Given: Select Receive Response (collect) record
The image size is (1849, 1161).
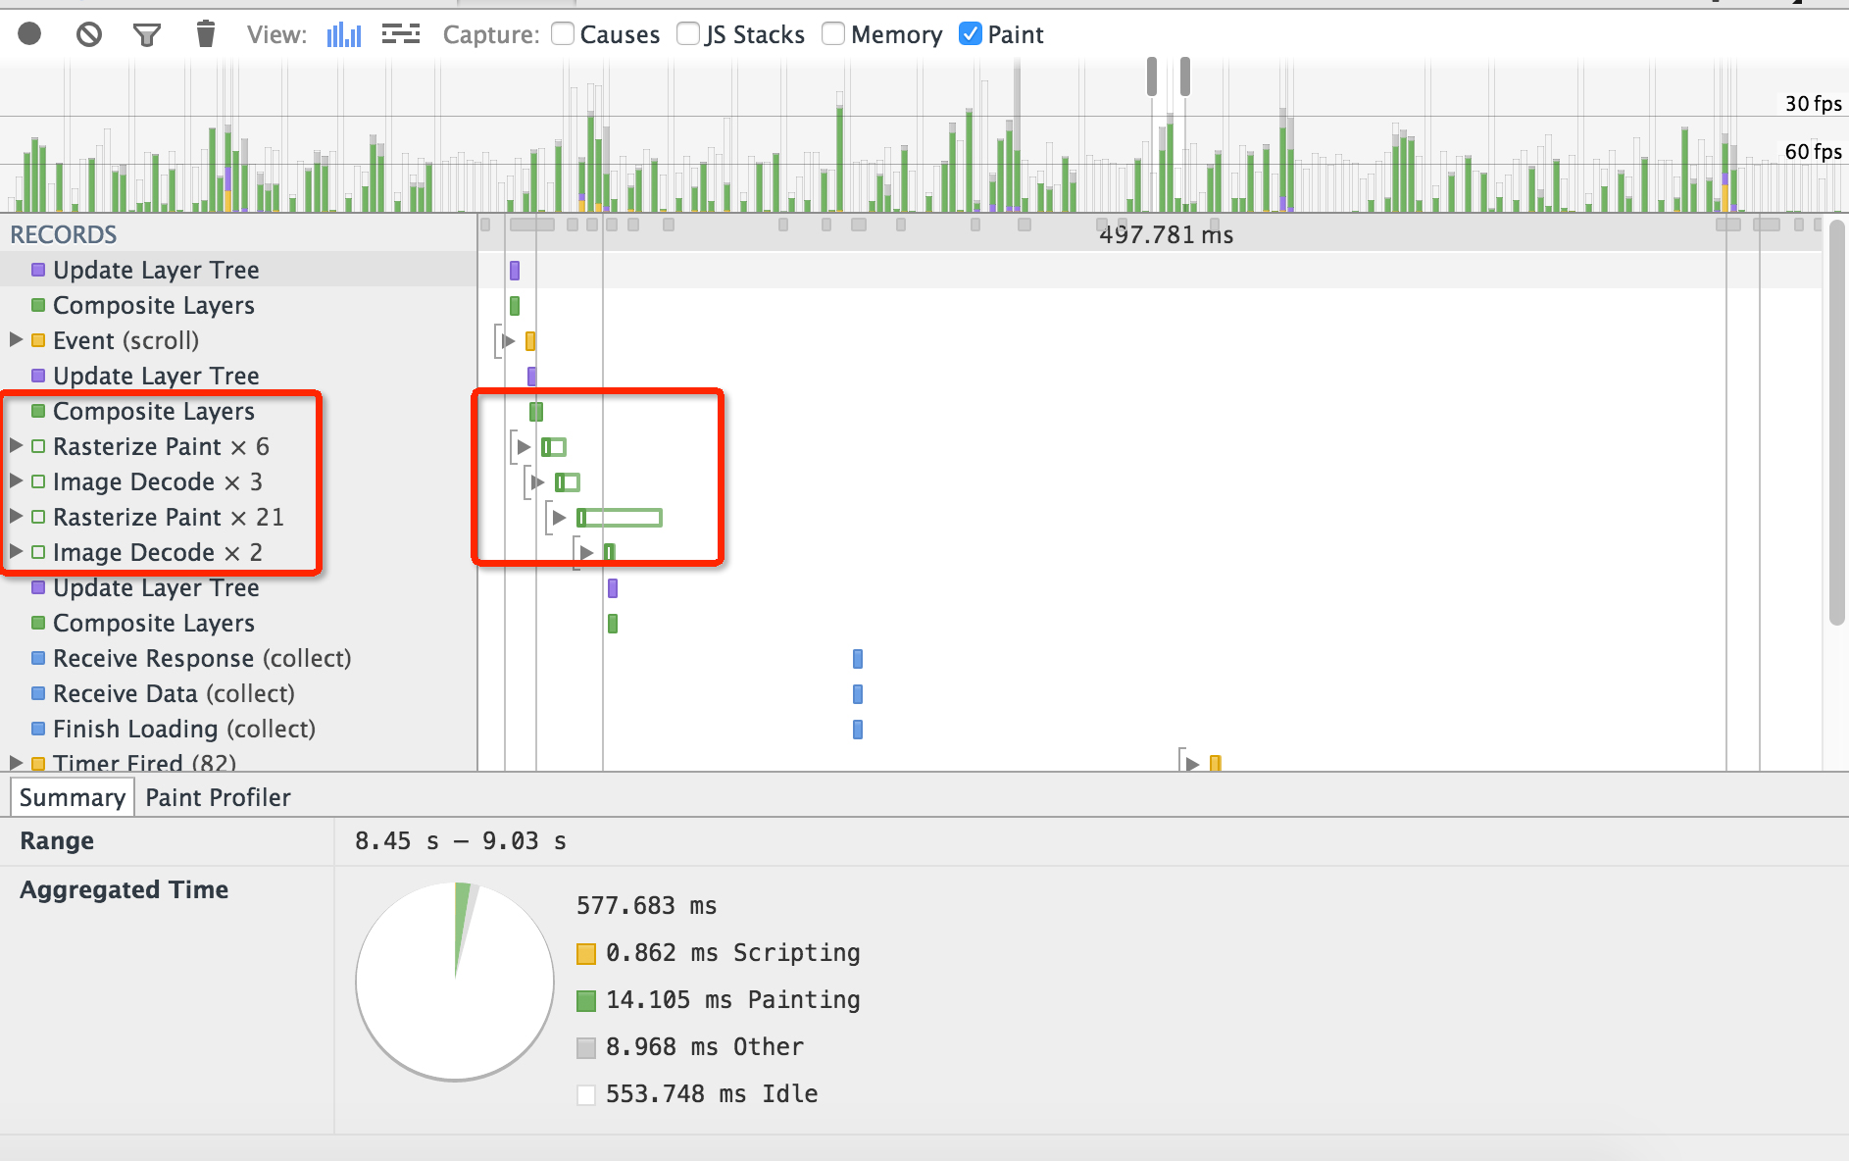Looking at the screenshot, I should click(238, 658).
